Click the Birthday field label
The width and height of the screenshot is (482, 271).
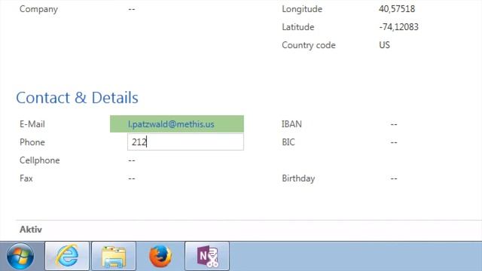click(298, 178)
